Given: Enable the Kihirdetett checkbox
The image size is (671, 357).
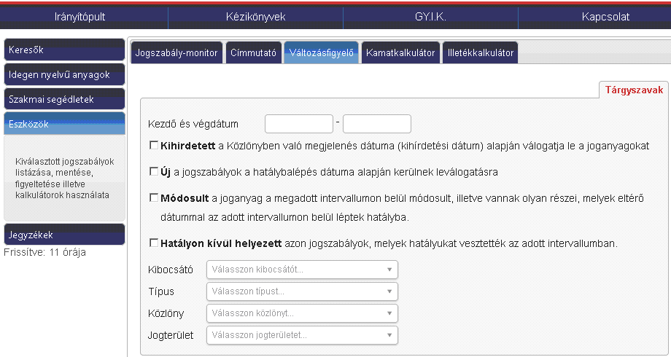Looking at the screenshot, I should [x=154, y=146].
